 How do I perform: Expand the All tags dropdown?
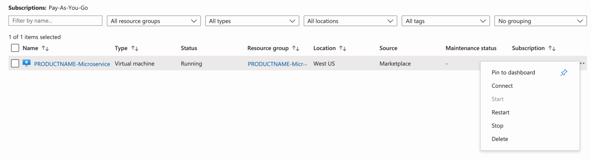click(x=446, y=21)
